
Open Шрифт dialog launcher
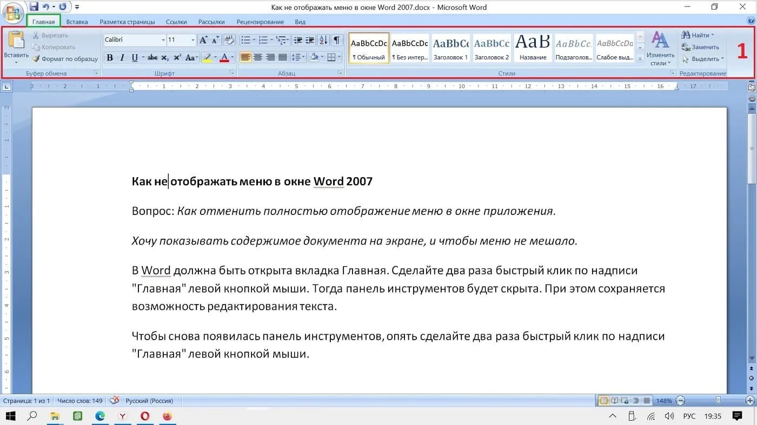[x=231, y=72]
